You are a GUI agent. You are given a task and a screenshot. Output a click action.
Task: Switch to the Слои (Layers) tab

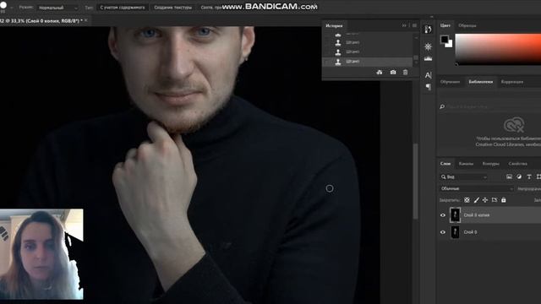click(445, 164)
